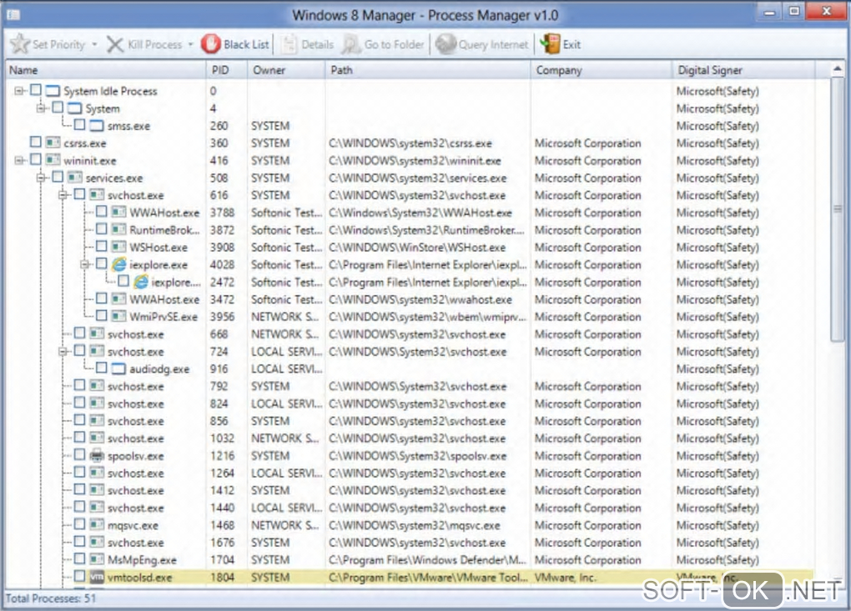
Task: Click the Exit icon in toolbar
Action: click(x=551, y=44)
